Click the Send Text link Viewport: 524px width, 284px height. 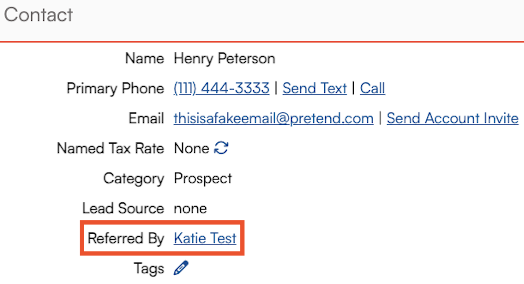(314, 88)
